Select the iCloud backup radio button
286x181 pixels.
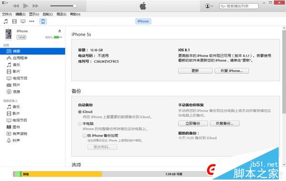[80, 112]
